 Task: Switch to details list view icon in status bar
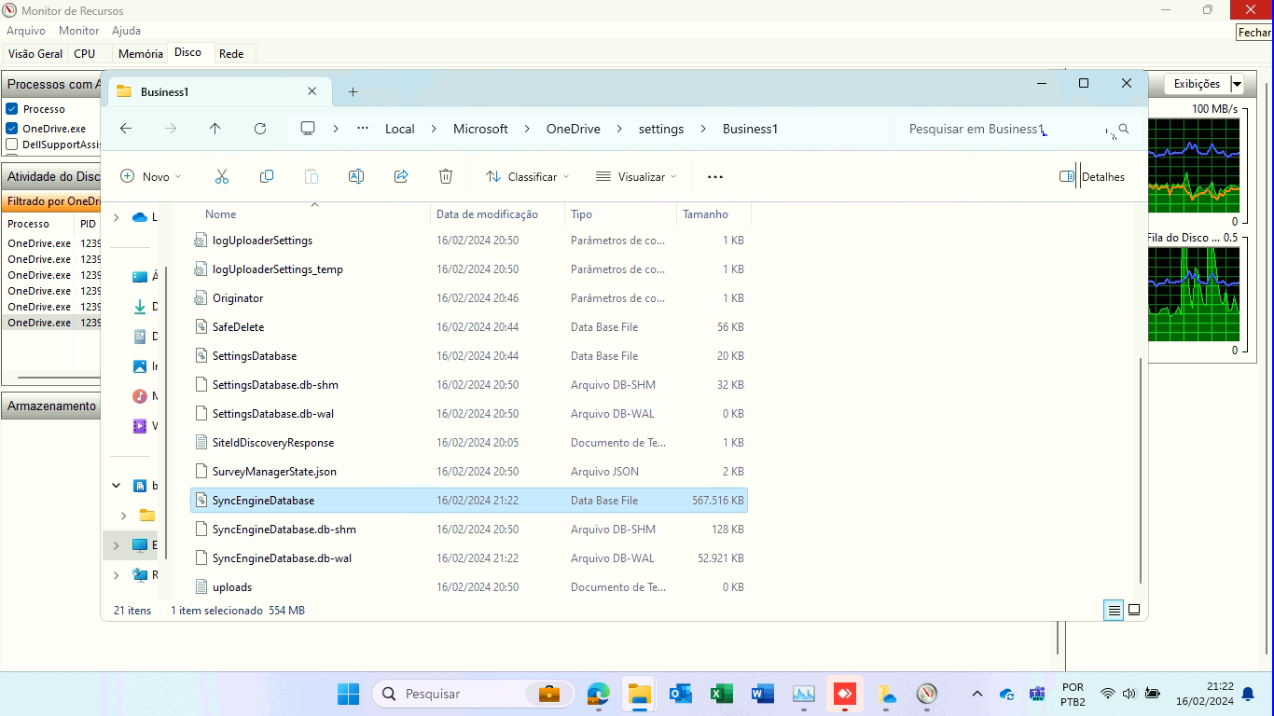point(1114,611)
